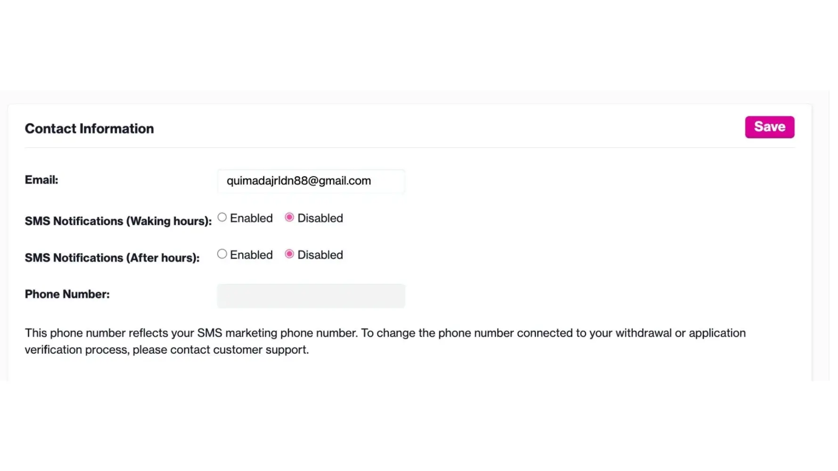
Task: Click the 'SMS marketing phone number' phrase
Action: click(277, 333)
